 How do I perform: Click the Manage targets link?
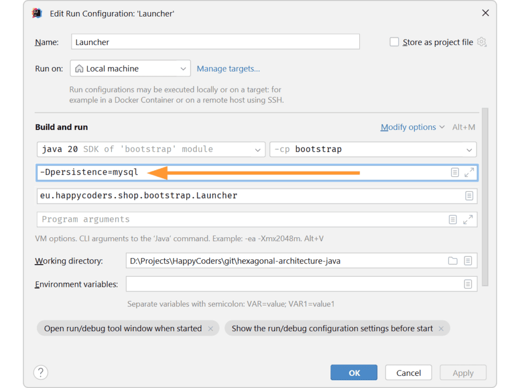228,68
